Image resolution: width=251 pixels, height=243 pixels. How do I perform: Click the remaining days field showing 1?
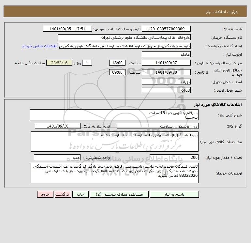click(87, 63)
